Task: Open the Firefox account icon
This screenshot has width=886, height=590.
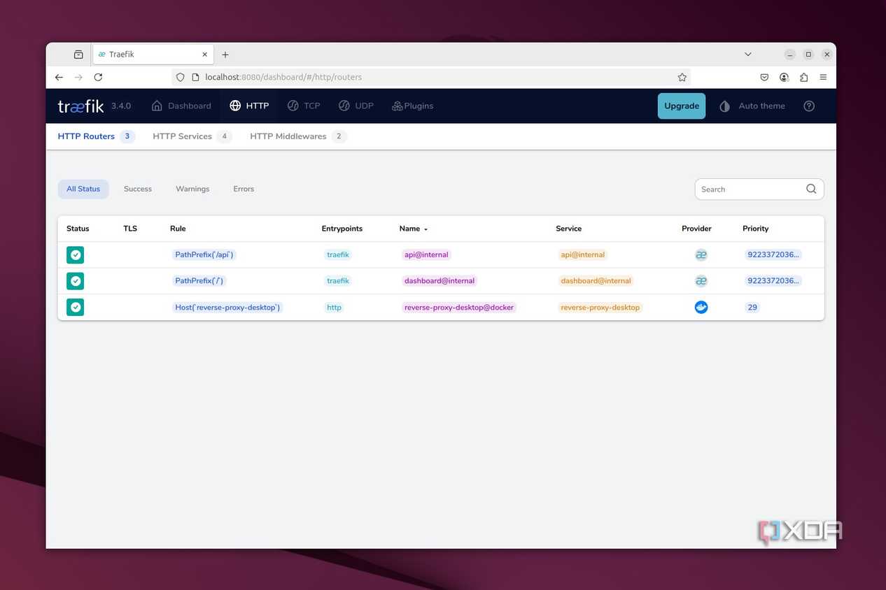Action: coord(784,77)
